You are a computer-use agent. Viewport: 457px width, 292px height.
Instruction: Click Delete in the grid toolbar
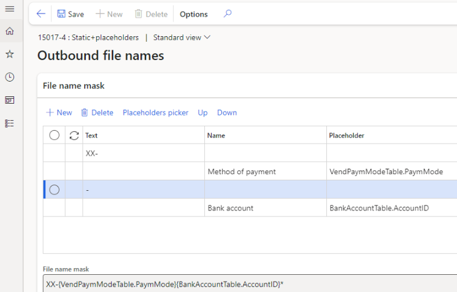tap(97, 112)
